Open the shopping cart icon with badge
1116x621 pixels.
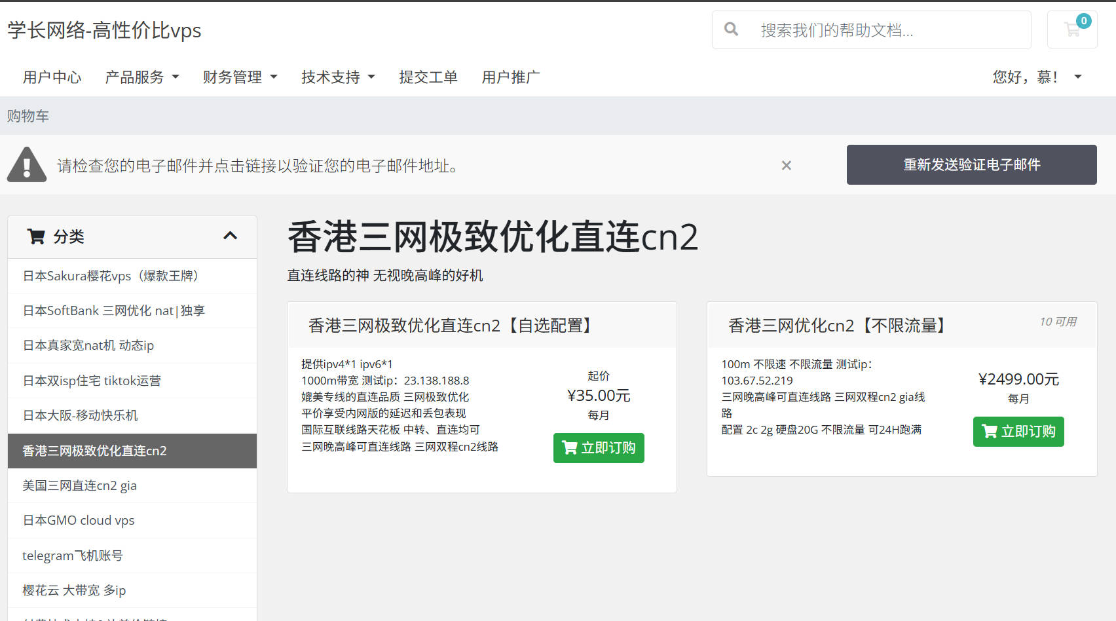pyautogui.click(x=1072, y=29)
